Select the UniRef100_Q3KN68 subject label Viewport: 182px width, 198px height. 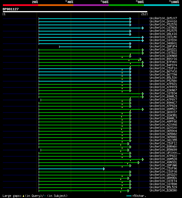click(163, 56)
